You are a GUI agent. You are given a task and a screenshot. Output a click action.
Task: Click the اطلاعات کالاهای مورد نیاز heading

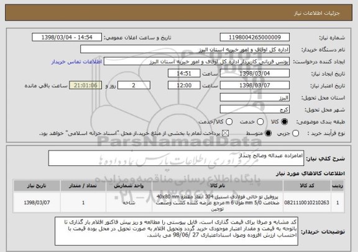(310, 173)
